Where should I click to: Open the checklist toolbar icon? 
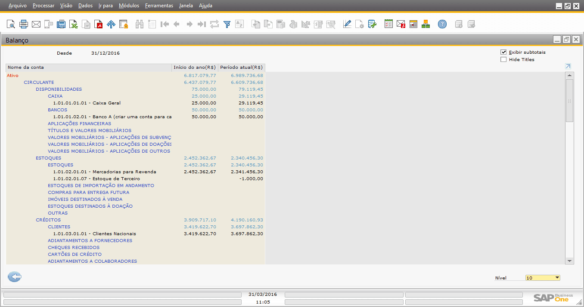(x=388, y=24)
